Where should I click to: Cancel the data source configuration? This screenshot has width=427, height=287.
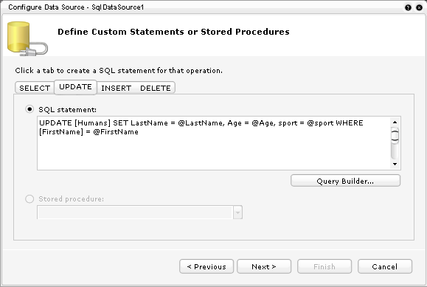click(385, 266)
